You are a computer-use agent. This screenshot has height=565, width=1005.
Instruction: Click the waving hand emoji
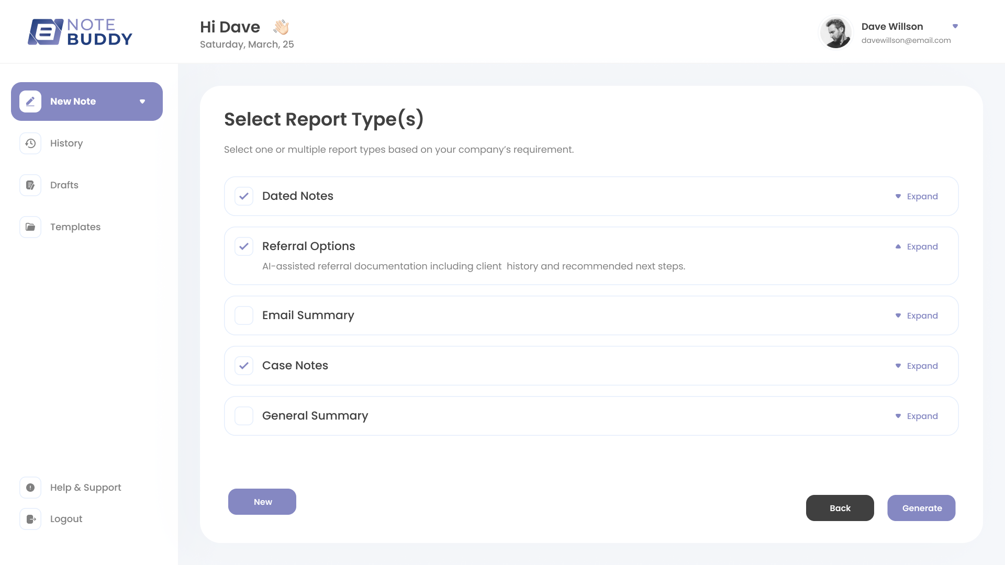click(281, 27)
